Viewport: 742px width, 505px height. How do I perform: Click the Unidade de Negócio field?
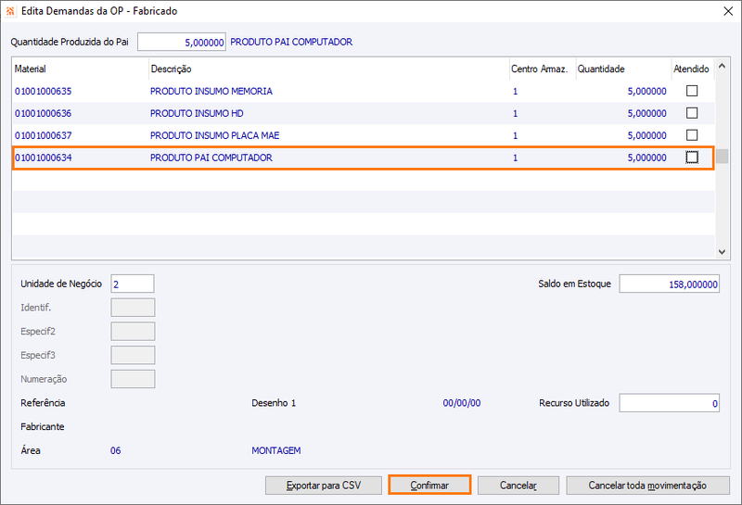point(133,284)
